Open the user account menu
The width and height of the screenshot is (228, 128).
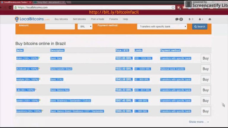pyautogui.click(x=201, y=19)
